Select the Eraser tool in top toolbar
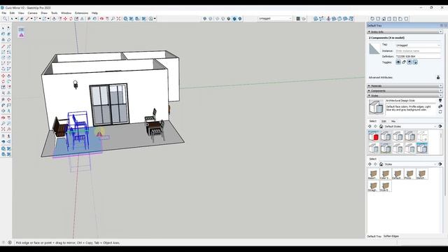 [22, 19]
